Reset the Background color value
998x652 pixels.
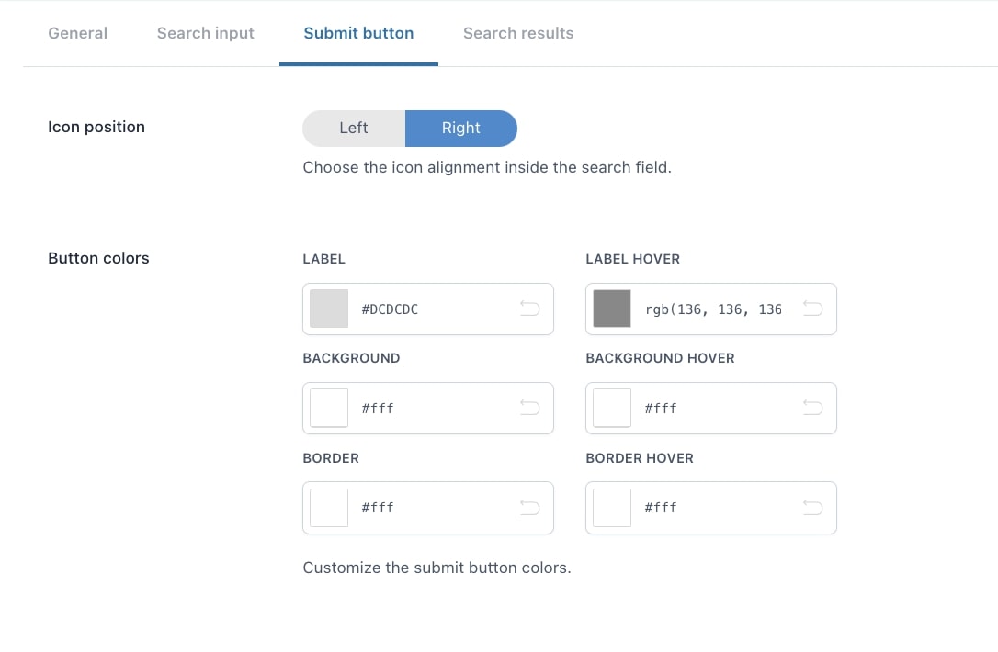click(529, 408)
